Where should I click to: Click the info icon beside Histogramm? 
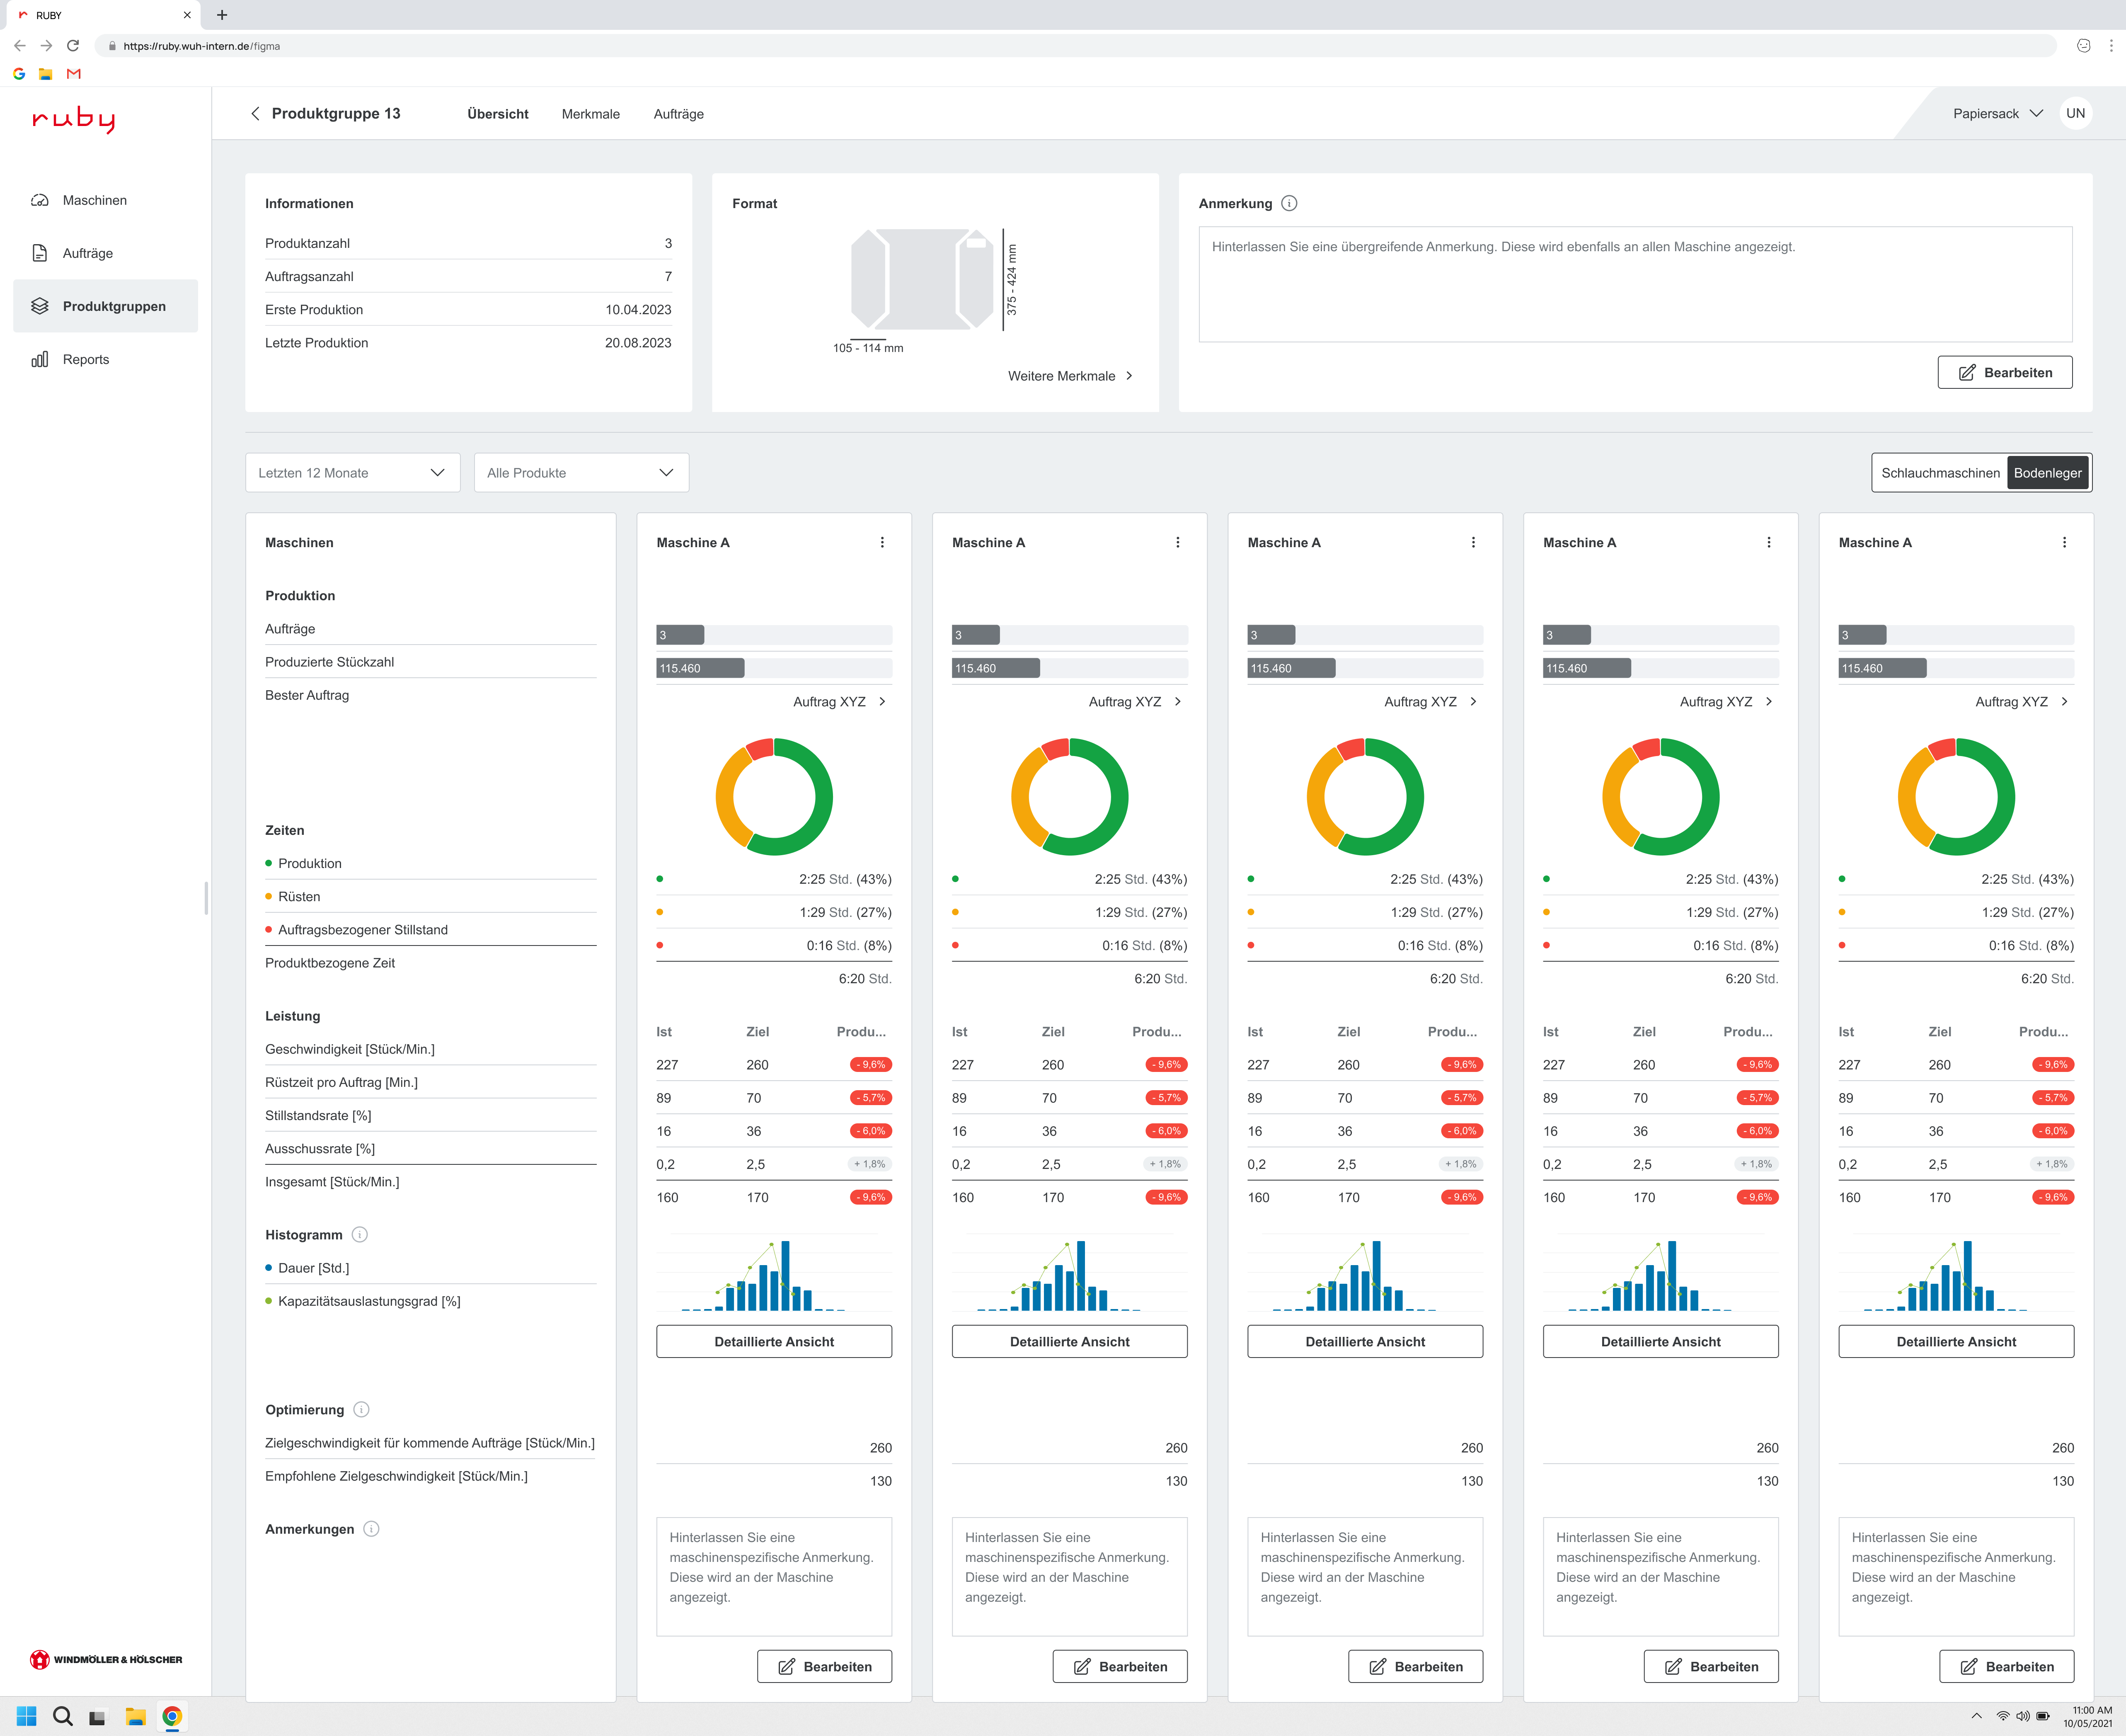click(360, 1235)
